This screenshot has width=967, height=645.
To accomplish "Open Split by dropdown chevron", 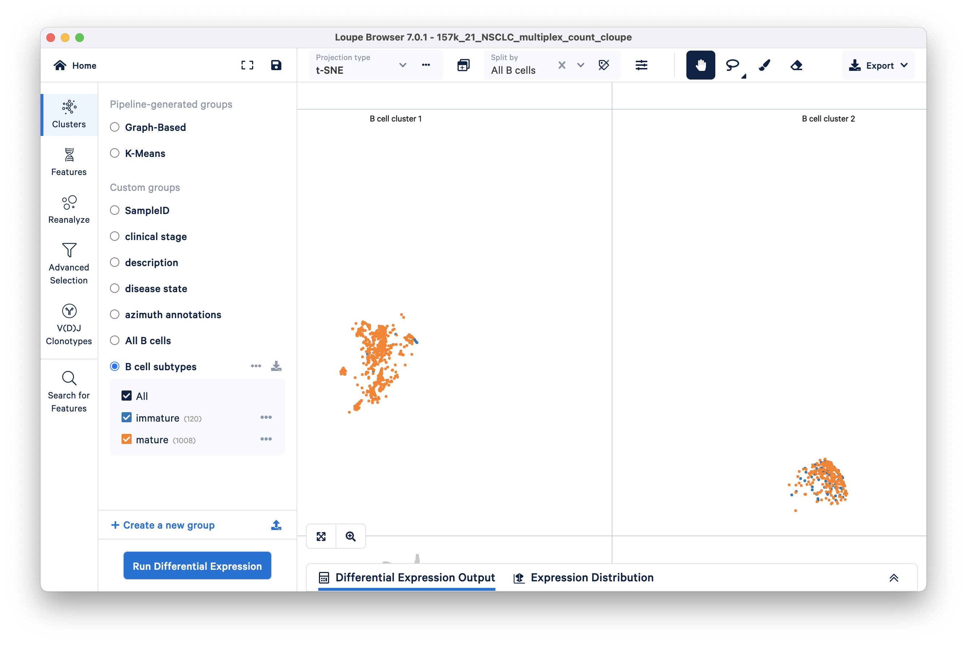I will pyautogui.click(x=580, y=65).
